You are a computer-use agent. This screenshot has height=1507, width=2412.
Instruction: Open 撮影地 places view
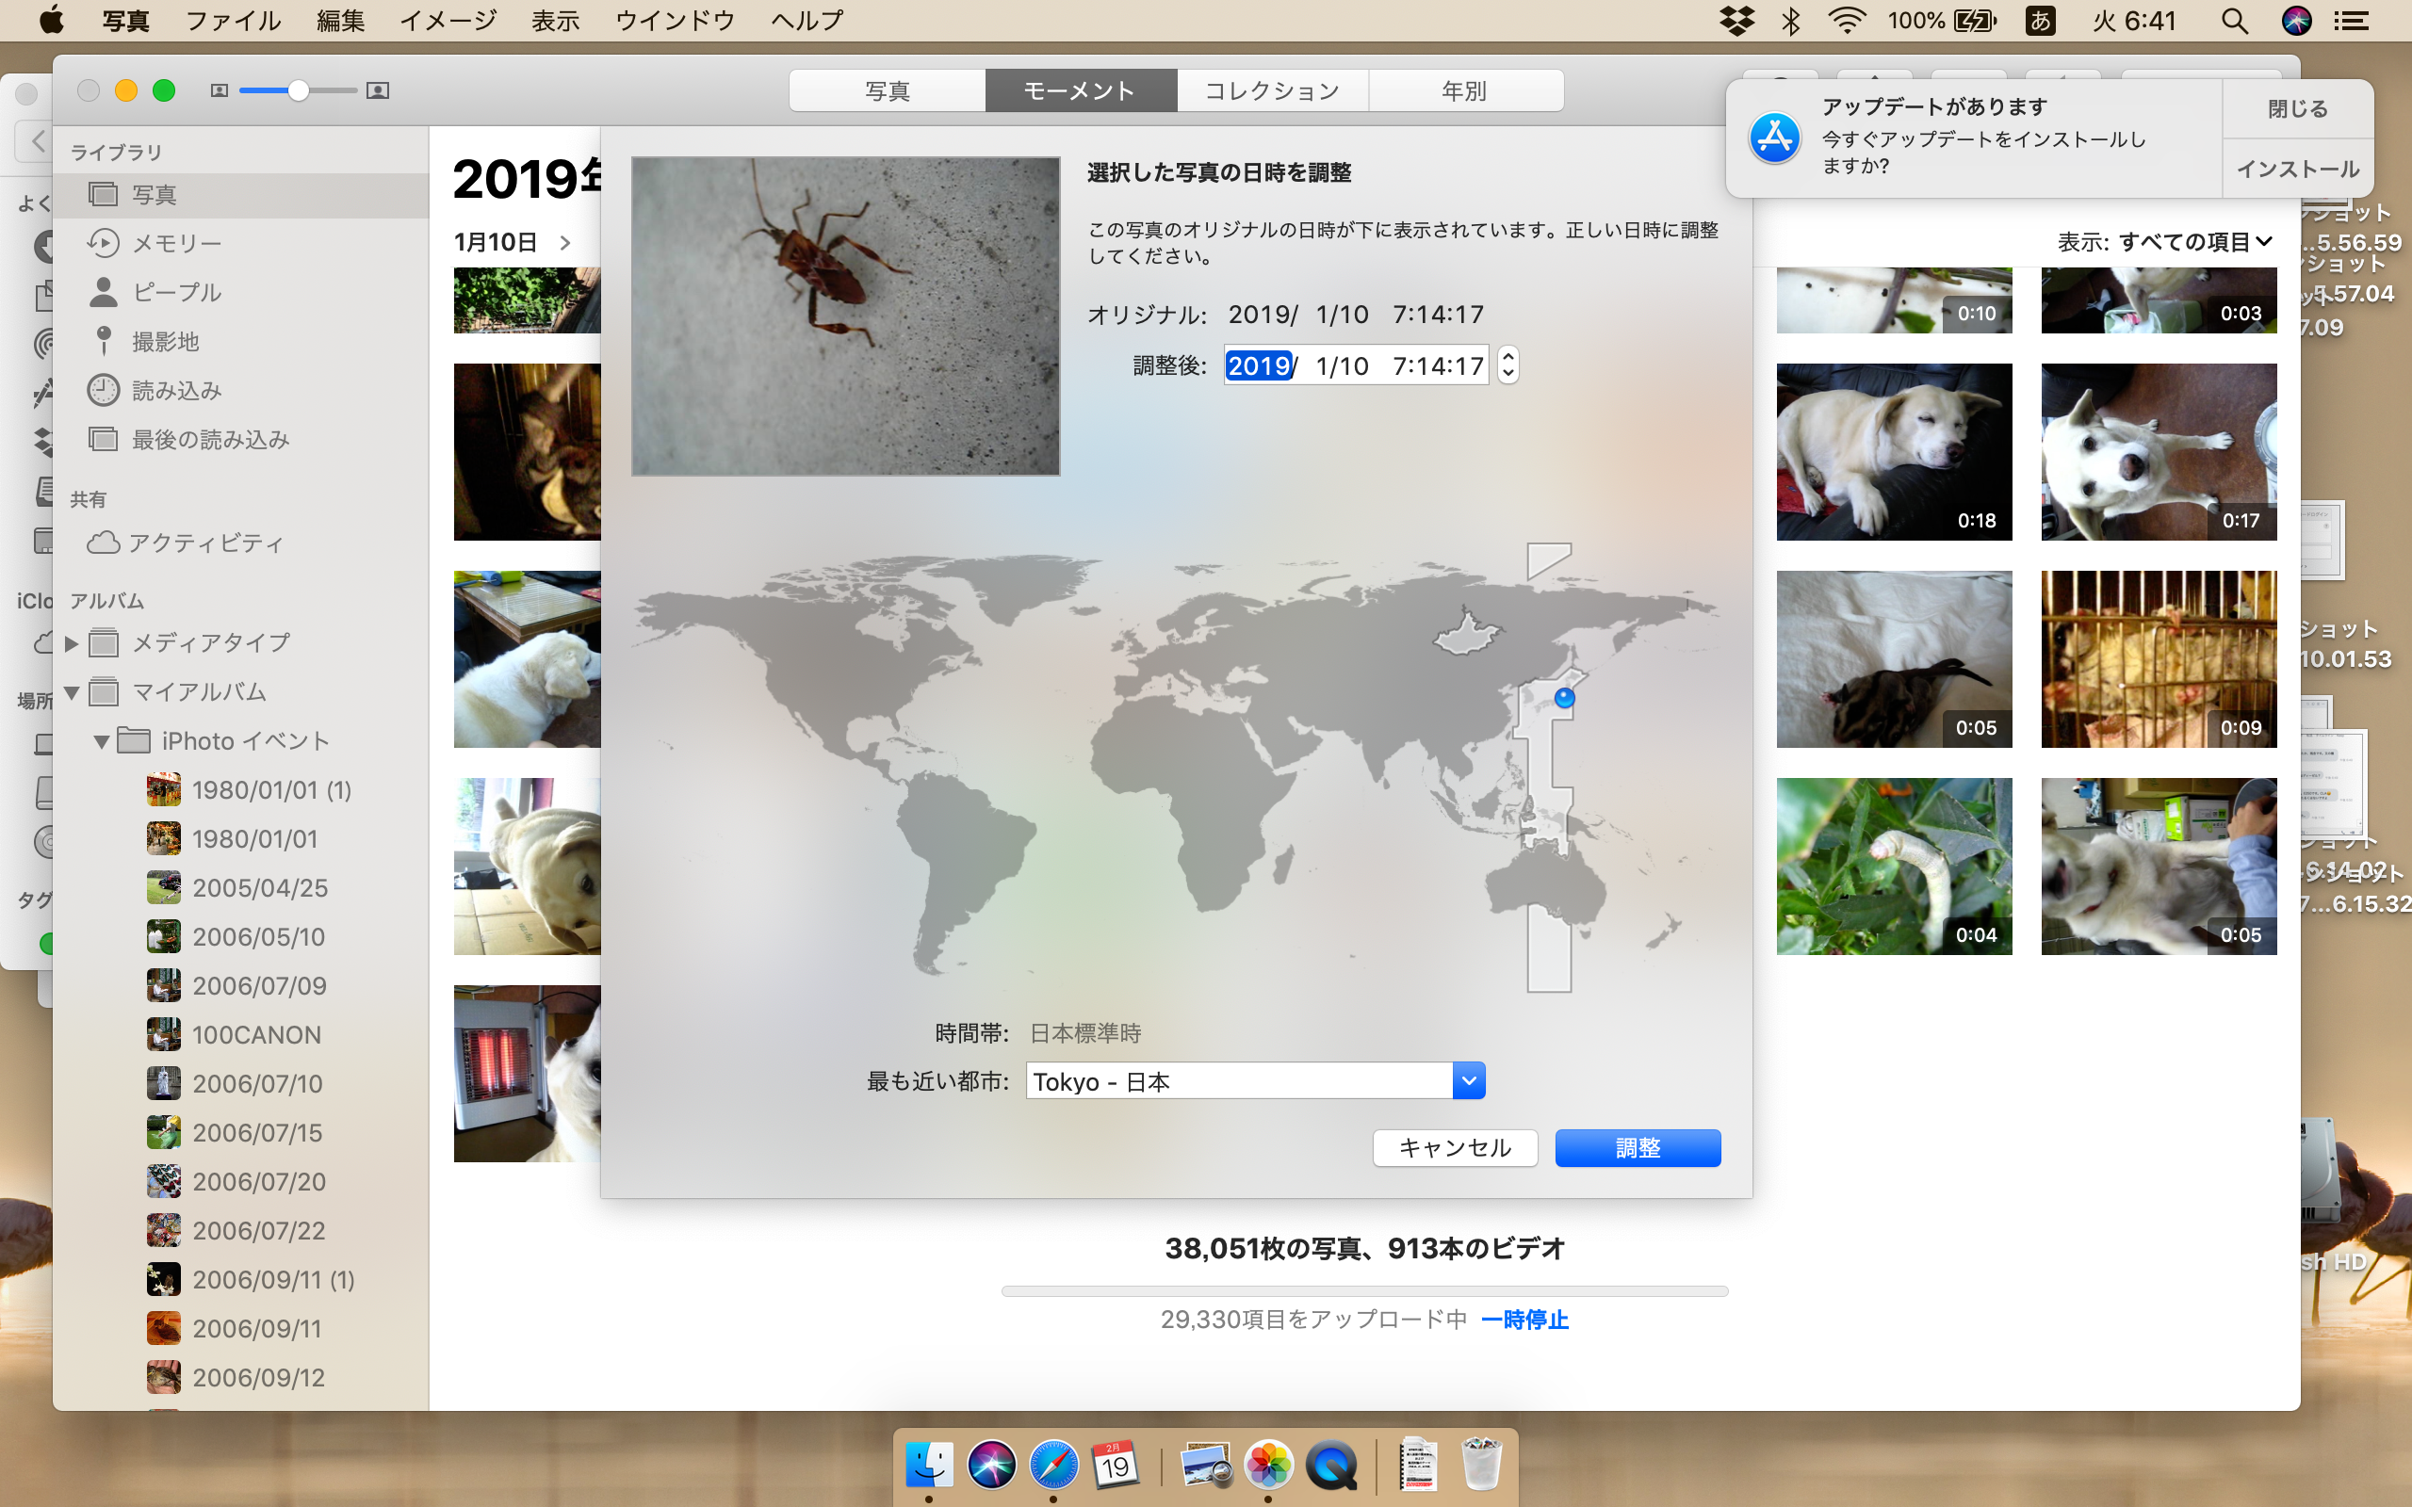[x=166, y=341]
